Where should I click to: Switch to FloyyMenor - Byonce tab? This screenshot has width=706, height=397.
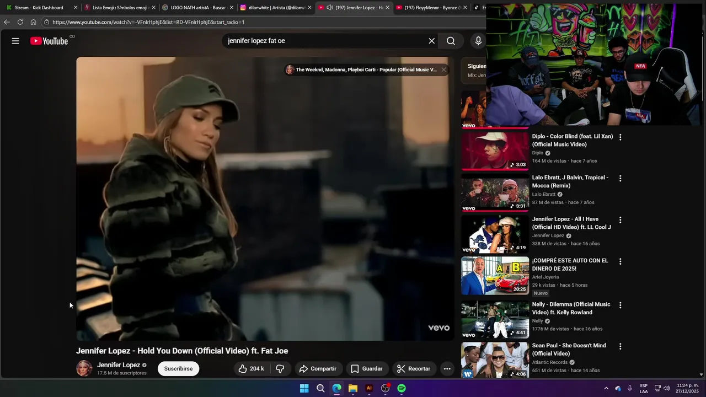(431, 8)
